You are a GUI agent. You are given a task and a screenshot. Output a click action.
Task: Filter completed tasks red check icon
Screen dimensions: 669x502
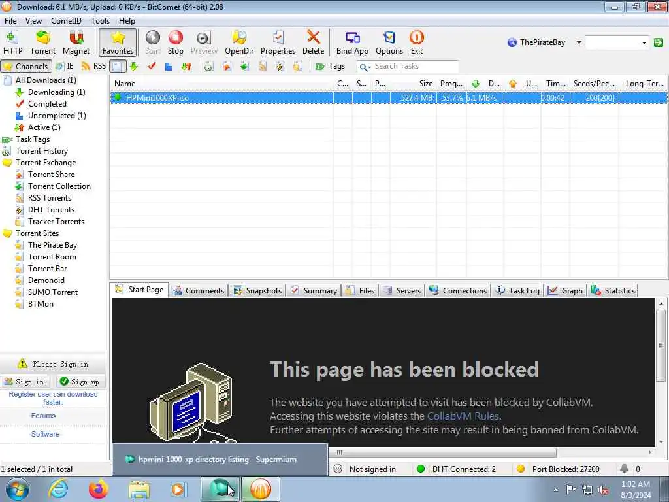point(152,66)
